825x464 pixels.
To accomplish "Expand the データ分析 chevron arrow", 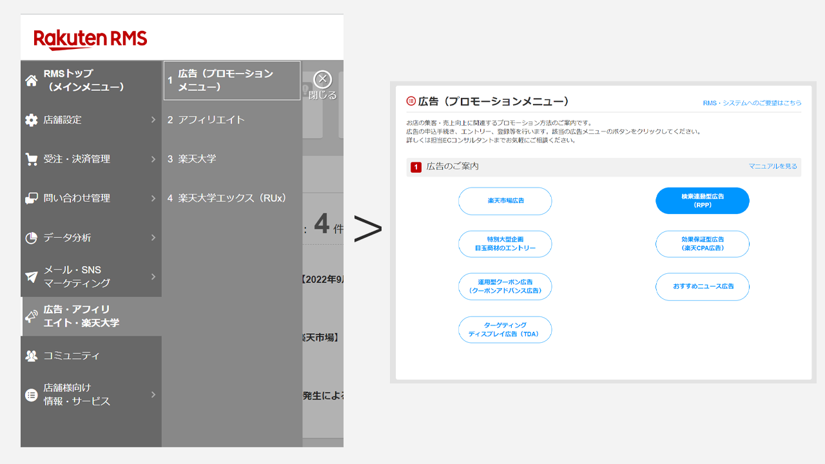I will click(x=153, y=238).
